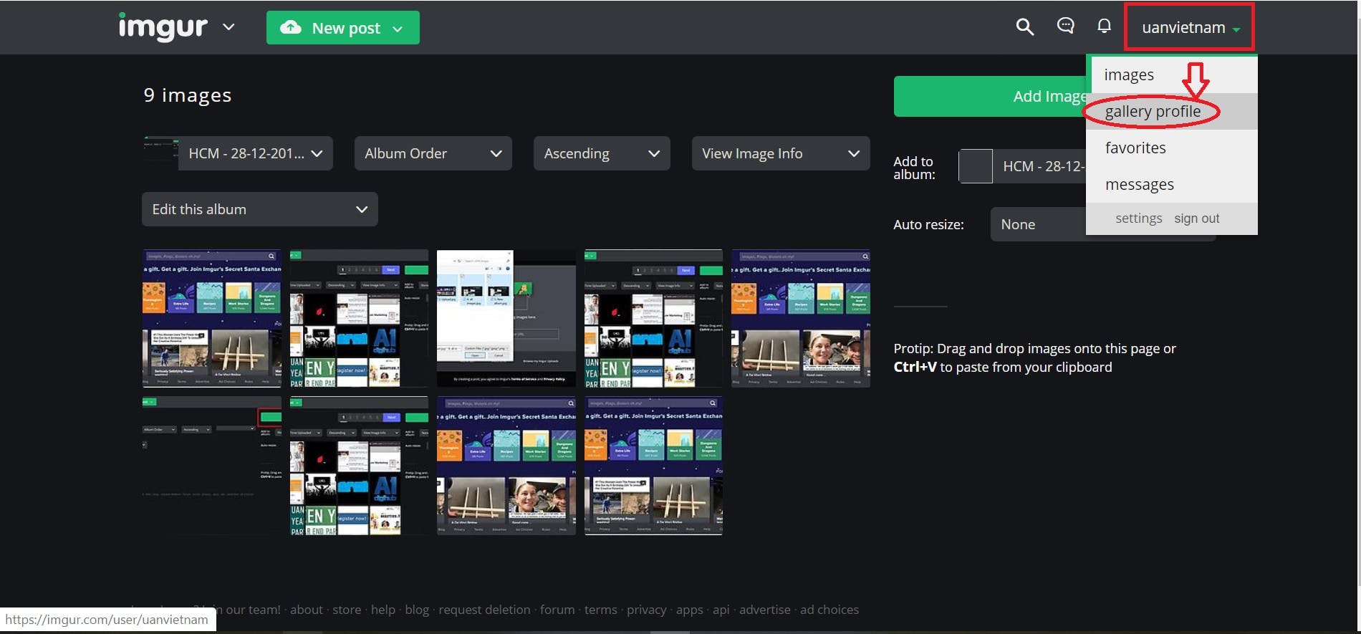Open the help footer link

(x=383, y=610)
